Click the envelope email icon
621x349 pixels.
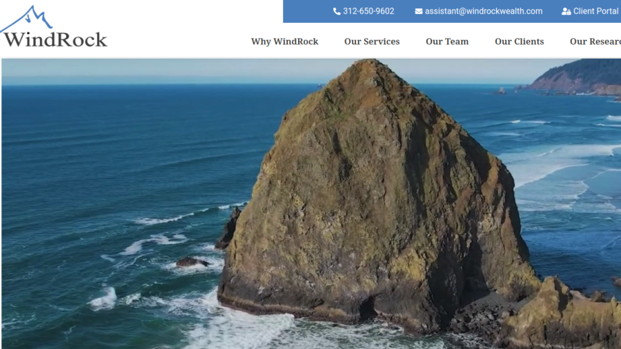pos(419,12)
